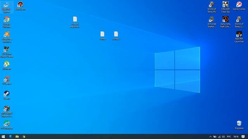Image resolution: width=248 pixels, height=139 pixels.
Task: Select the Bandicam desktop shortcut
Action: click(20, 6)
